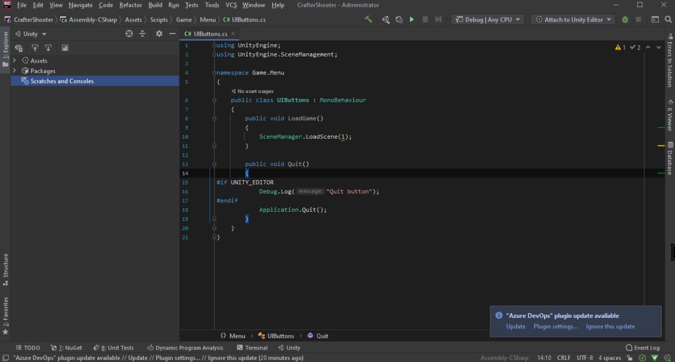The height and width of the screenshot is (362, 675).
Task: Open Explorer panel gear settings
Action: click(x=159, y=34)
